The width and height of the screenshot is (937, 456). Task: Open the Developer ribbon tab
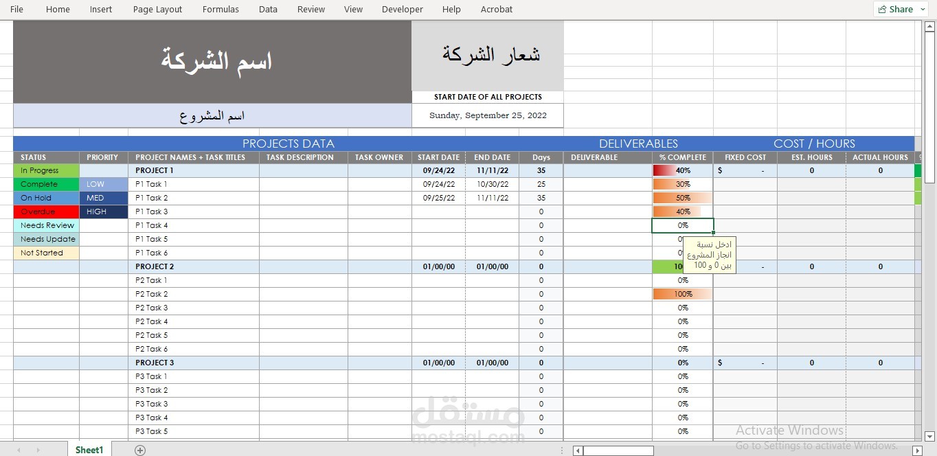coord(402,9)
